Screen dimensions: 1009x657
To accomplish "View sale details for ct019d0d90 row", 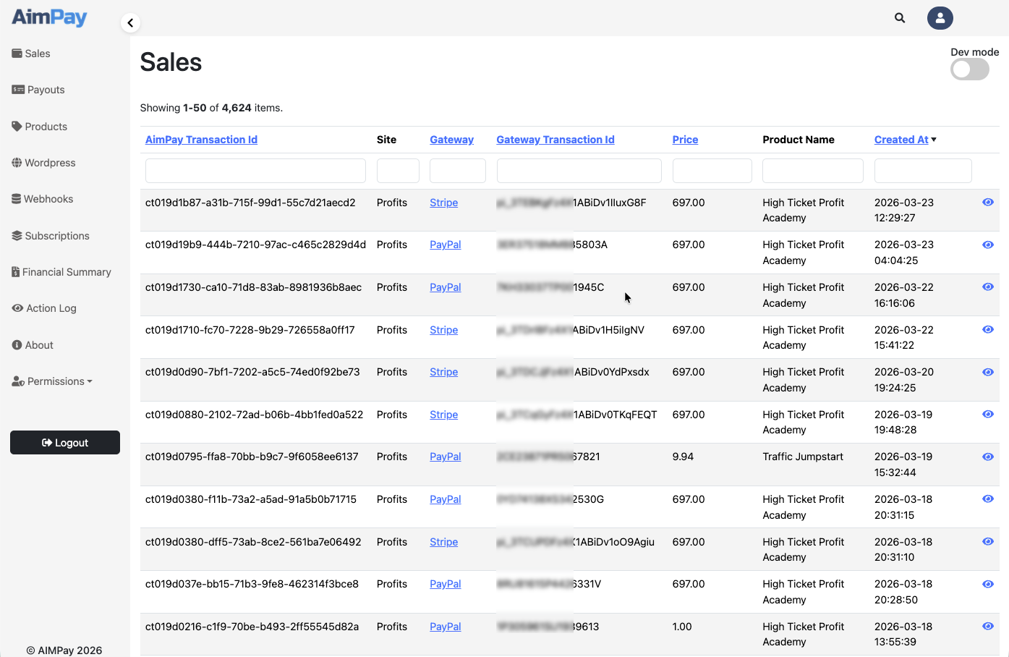I will tap(988, 373).
